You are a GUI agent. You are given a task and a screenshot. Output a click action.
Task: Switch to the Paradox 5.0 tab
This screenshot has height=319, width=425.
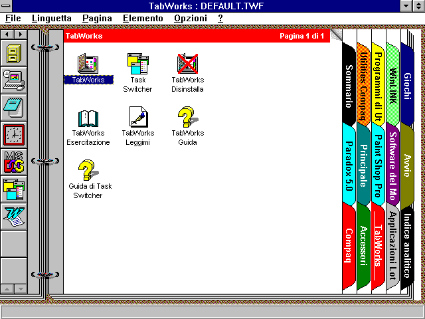tap(349, 165)
